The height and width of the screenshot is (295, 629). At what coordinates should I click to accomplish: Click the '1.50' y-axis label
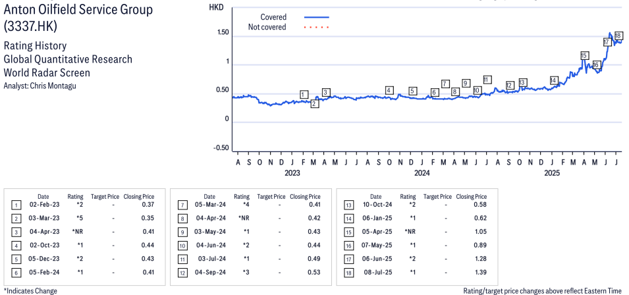222,32
